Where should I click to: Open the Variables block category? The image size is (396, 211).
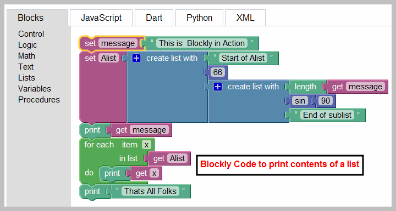(35, 89)
